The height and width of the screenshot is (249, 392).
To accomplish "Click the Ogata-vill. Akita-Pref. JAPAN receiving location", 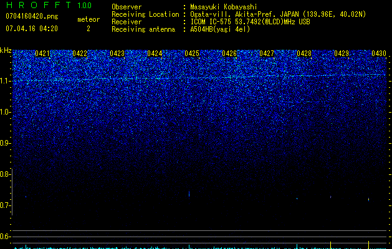I will tap(278, 14).
